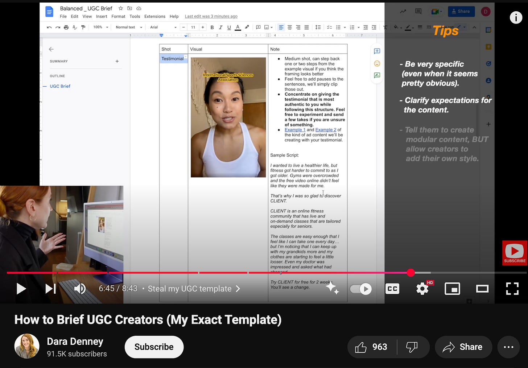
Task: Click the insert comment toolbar icon
Action: [x=258, y=27]
